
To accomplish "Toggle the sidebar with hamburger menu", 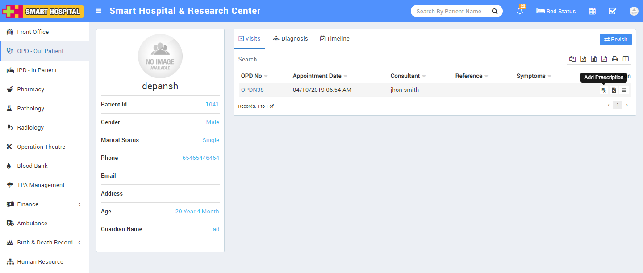I will 99,11.
